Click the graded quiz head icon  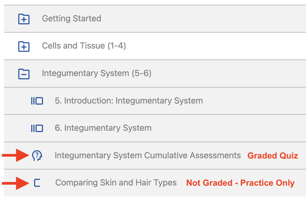point(37,156)
